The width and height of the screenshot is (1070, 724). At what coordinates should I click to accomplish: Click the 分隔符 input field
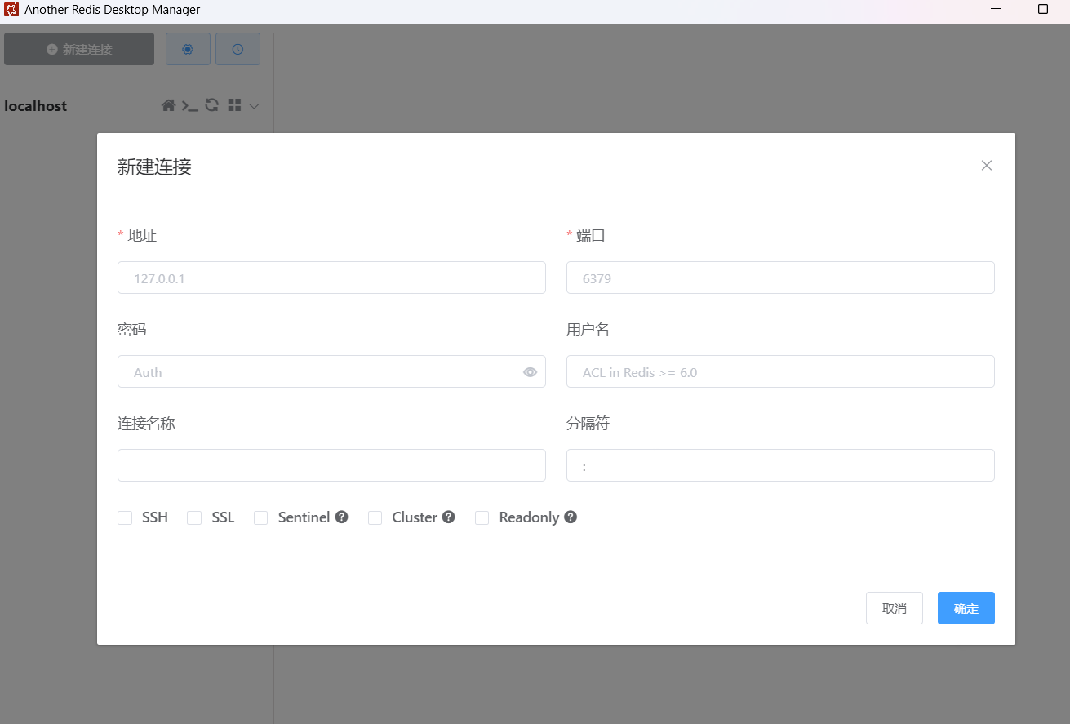[780, 465]
